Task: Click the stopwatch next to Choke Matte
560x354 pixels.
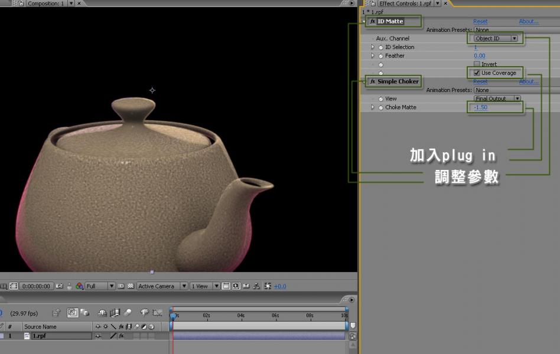Action: [380, 107]
